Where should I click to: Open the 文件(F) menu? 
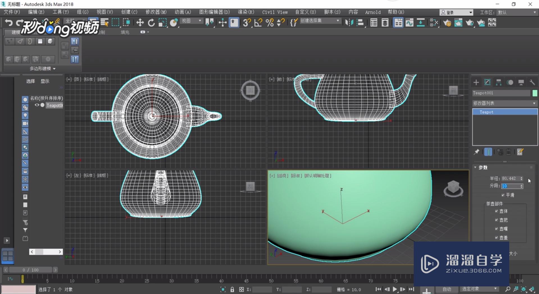click(x=12, y=12)
